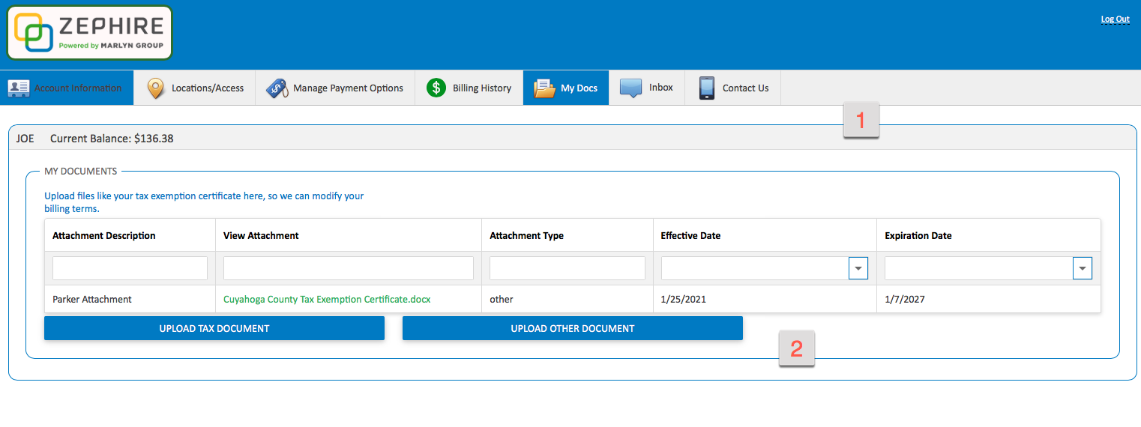Click the My Docs folder icon
This screenshot has width=1141, height=427.
[544, 88]
